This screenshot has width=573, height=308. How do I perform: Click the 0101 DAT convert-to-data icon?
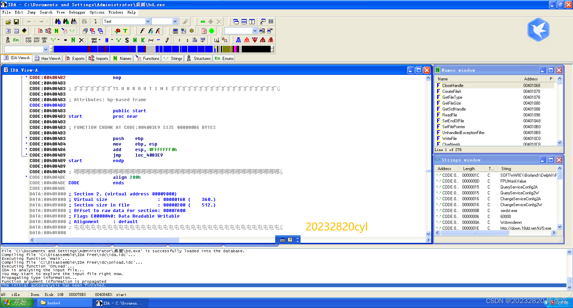pos(36,40)
